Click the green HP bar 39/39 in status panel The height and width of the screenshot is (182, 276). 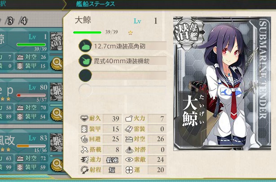88,32
